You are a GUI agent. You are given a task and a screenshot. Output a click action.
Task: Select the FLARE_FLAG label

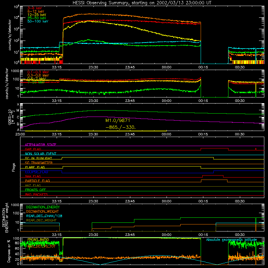(x=35, y=167)
